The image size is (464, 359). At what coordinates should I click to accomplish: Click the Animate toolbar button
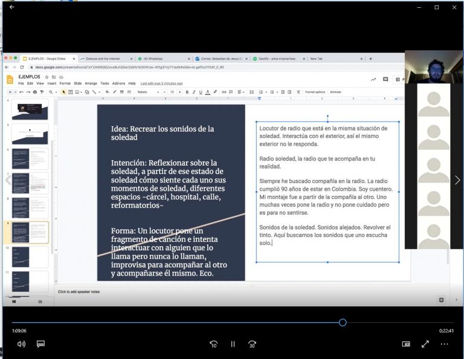pos(335,92)
